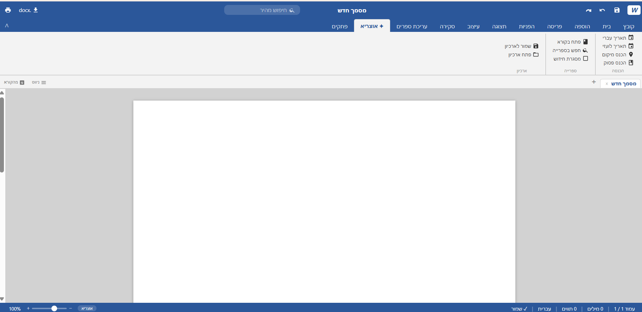The width and height of the screenshot is (642, 312).
Task: Insert a Gregorian date with תאריך לועזי
Action: tap(618, 46)
